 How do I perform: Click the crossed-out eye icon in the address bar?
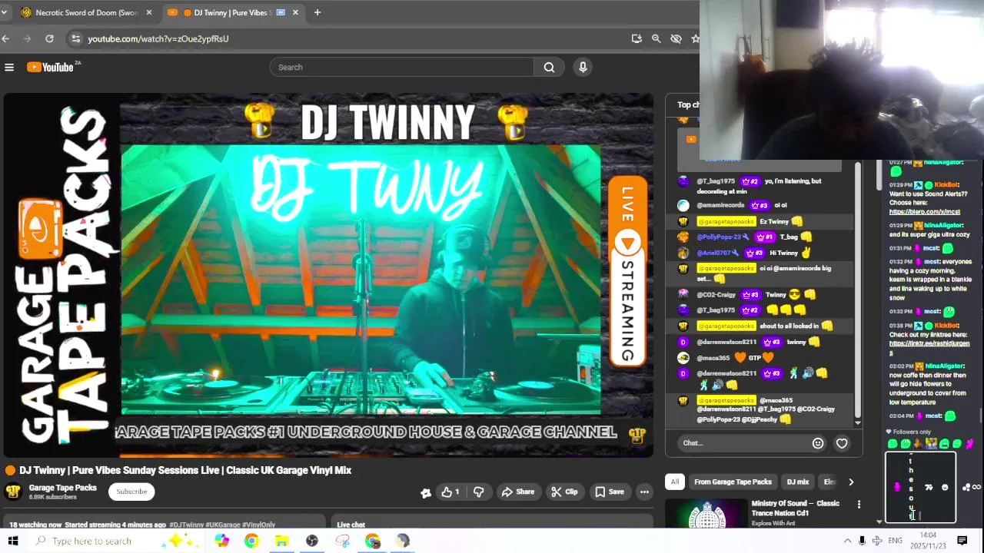pos(676,38)
